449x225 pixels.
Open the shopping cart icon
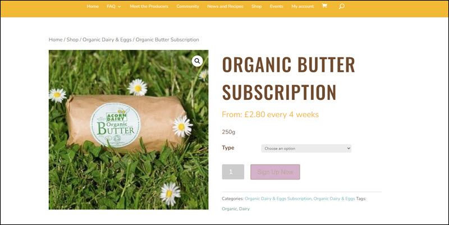click(x=324, y=6)
